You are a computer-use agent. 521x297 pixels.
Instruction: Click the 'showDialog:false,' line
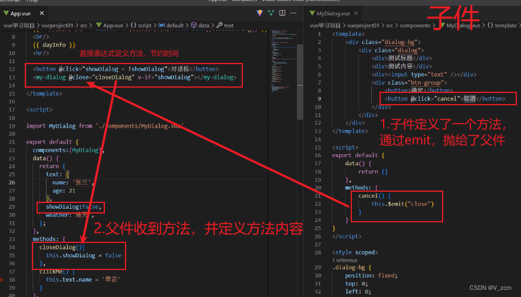74,206
